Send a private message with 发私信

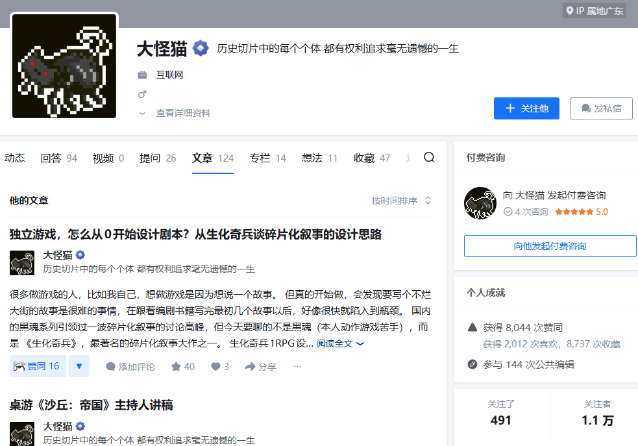(x=601, y=108)
